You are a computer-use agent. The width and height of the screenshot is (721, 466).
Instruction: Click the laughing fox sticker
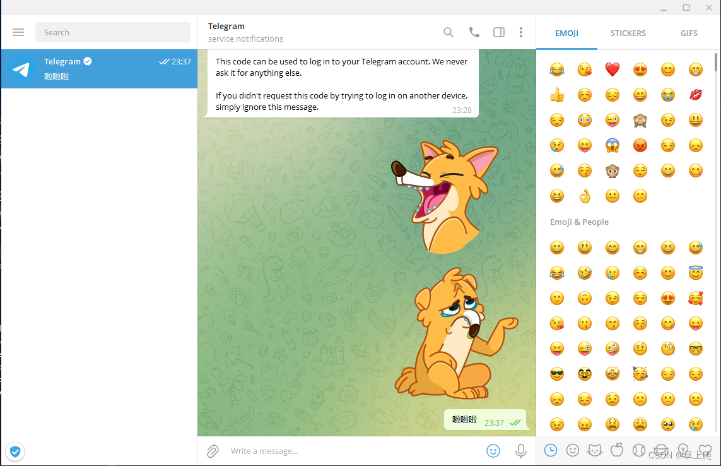444,197
